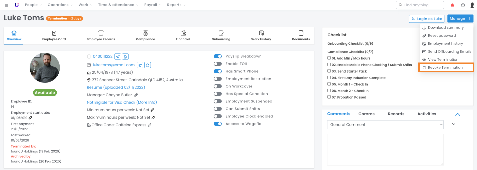477x170 pixels.
Task: Check '03. Send Starter Pack' checkbox
Action: (x=329, y=71)
